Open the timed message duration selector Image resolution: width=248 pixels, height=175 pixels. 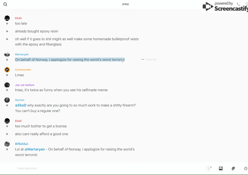point(209,168)
